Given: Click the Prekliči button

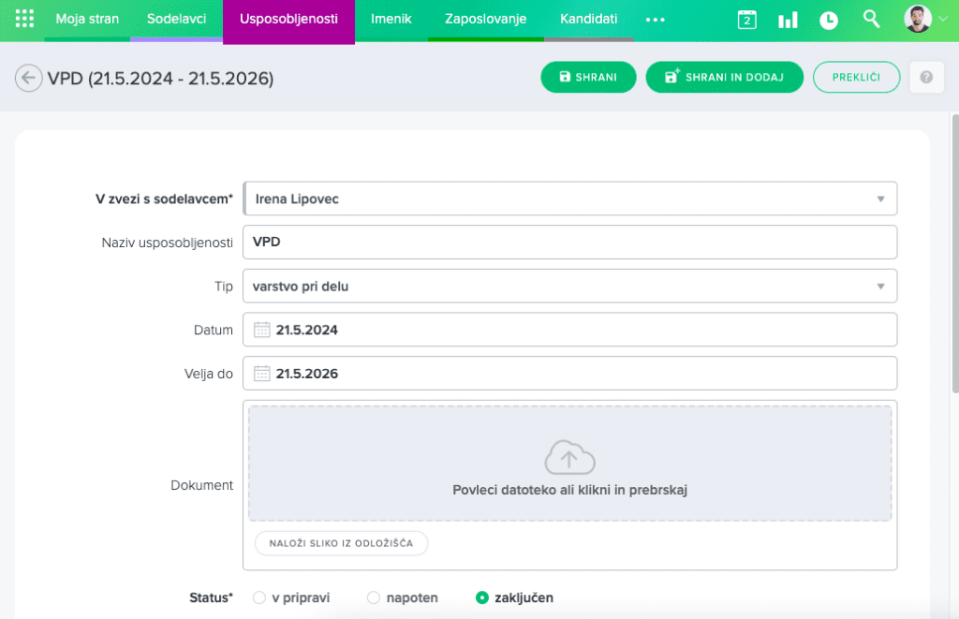Looking at the screenshot, I should click(856, 77).
